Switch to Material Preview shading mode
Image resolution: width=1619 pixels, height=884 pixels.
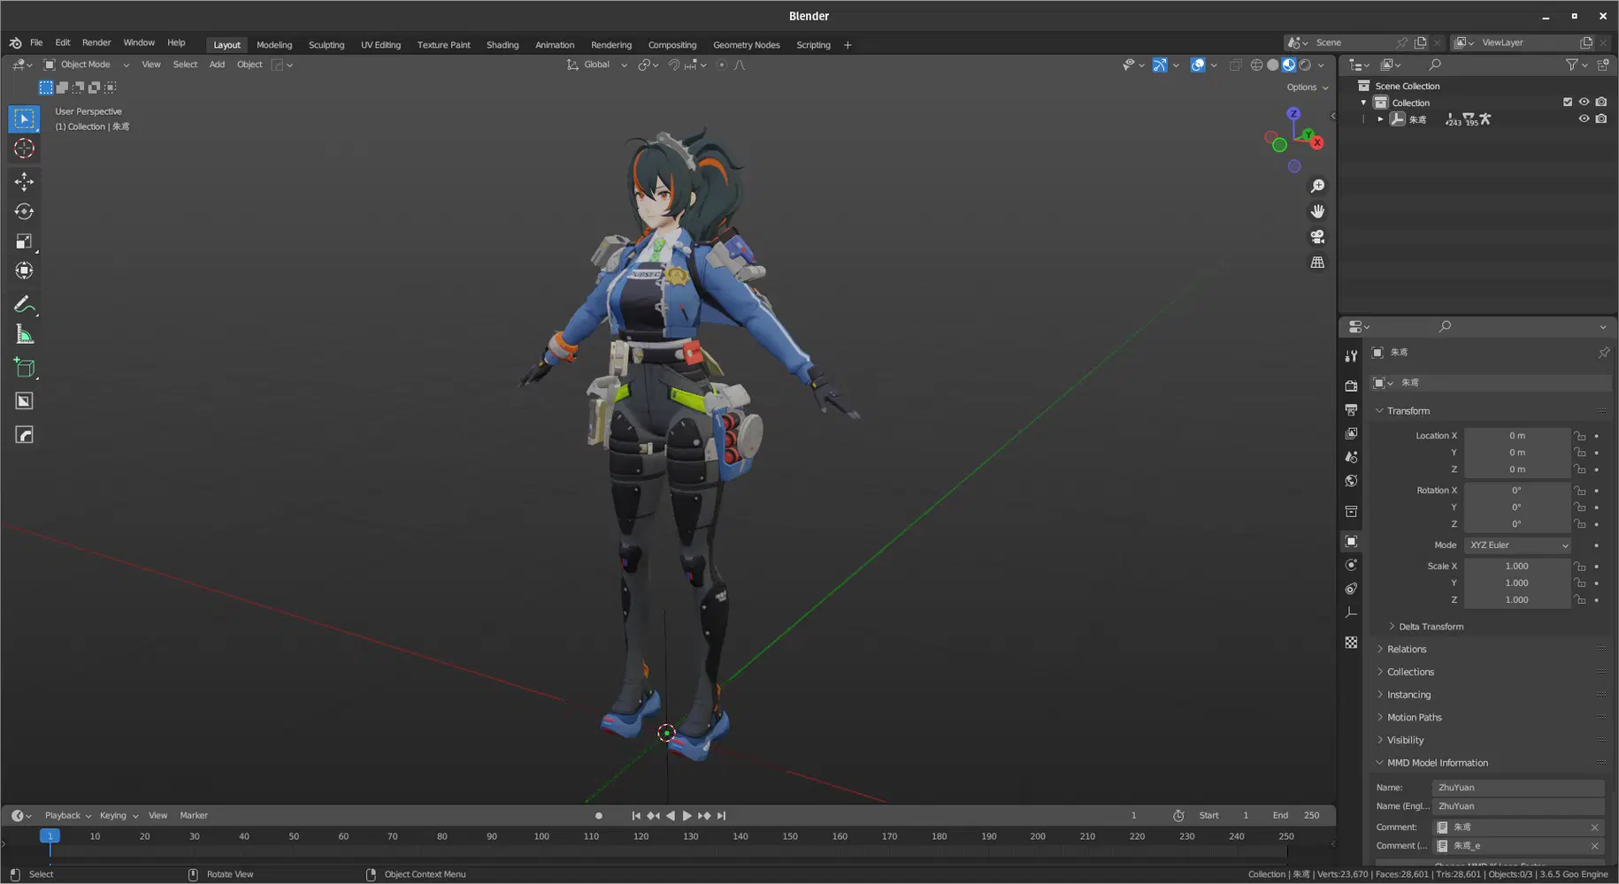click(x=1288, y=65)
